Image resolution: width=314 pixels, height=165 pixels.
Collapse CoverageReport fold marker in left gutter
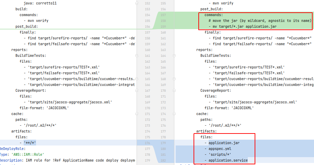137,90
